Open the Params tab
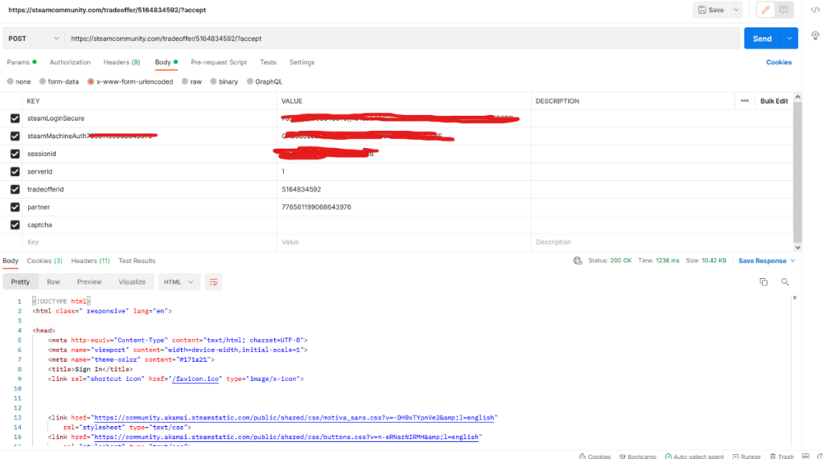 coord(21,63)
